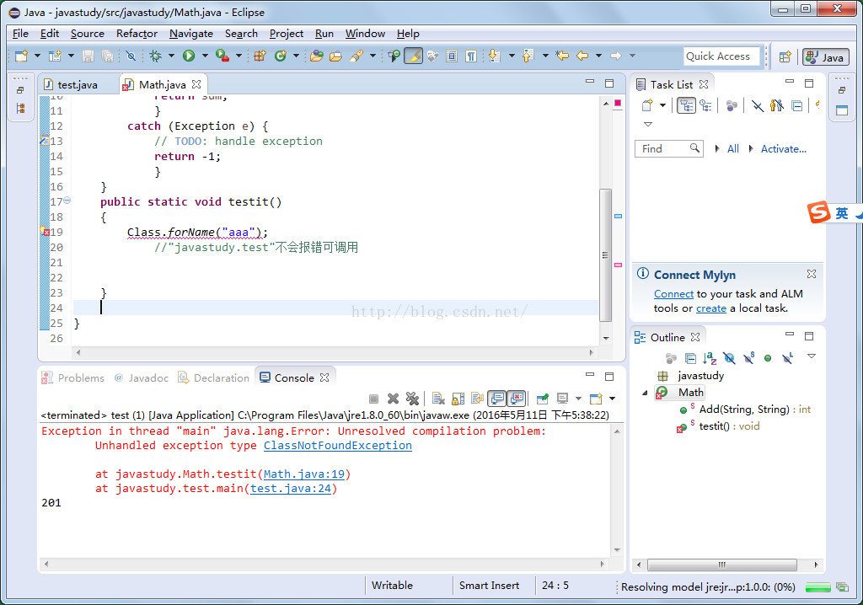This screenshot has width=863, height=605.
Task: Click the Clear Console icon
Action: tap(438, 398)
